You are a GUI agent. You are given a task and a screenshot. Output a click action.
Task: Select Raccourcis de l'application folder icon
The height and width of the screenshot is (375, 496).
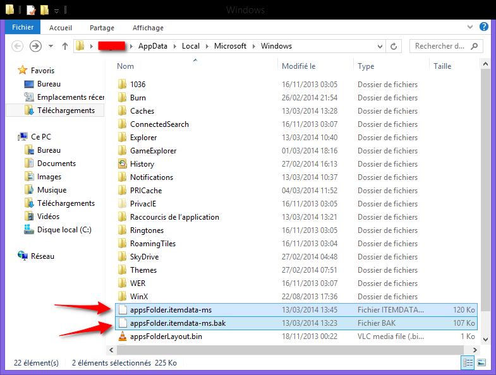coord(122,217)
